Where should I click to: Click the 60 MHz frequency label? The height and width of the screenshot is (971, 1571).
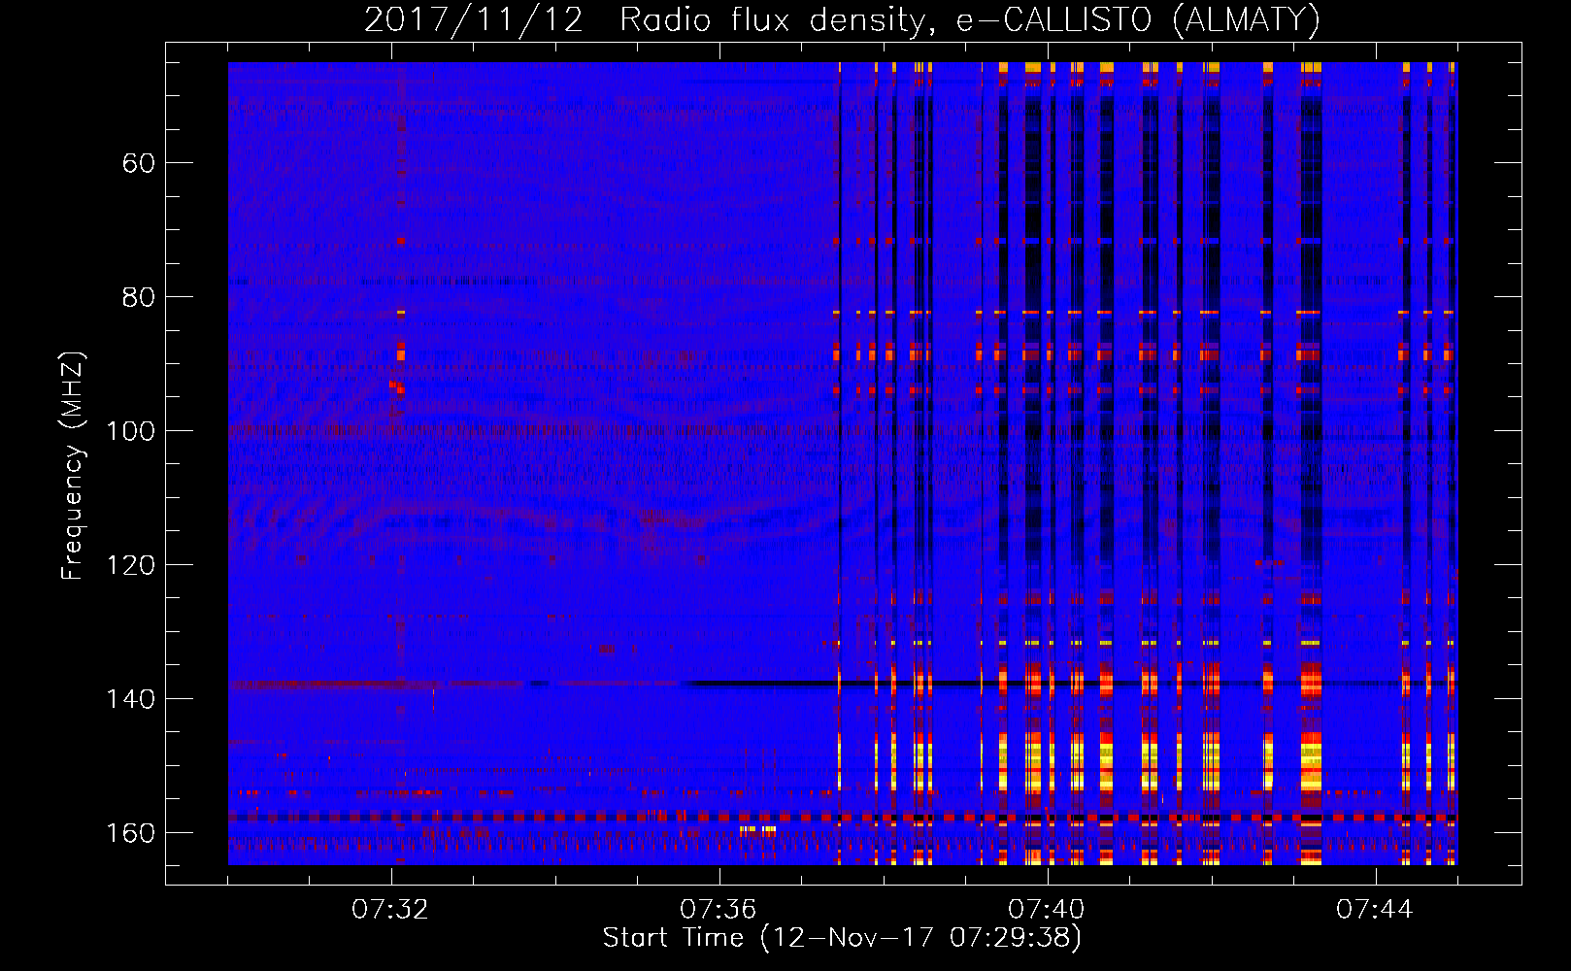click(x=139, y=163)
